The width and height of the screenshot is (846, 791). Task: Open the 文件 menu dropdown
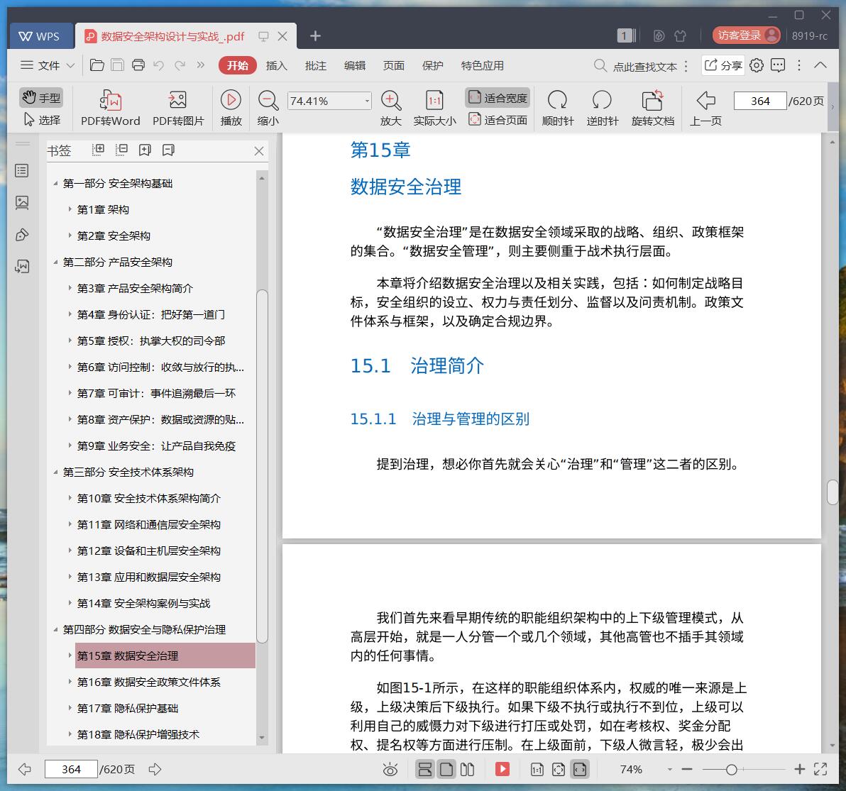(48, 65)
